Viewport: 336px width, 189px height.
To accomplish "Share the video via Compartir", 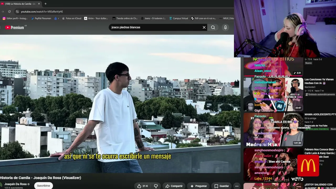I will pos(174,186).
